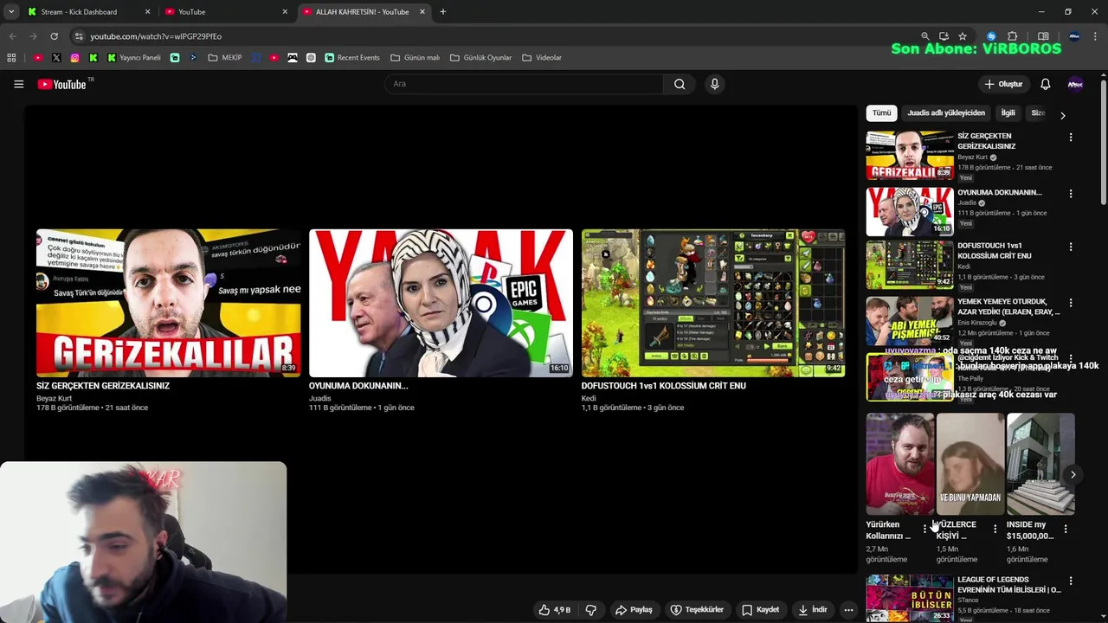The width and height of the screenshot is (1108, 623).
Task: Open options for OYUNUMA DOKUNANIN sidebar video
Action: 1071,194
